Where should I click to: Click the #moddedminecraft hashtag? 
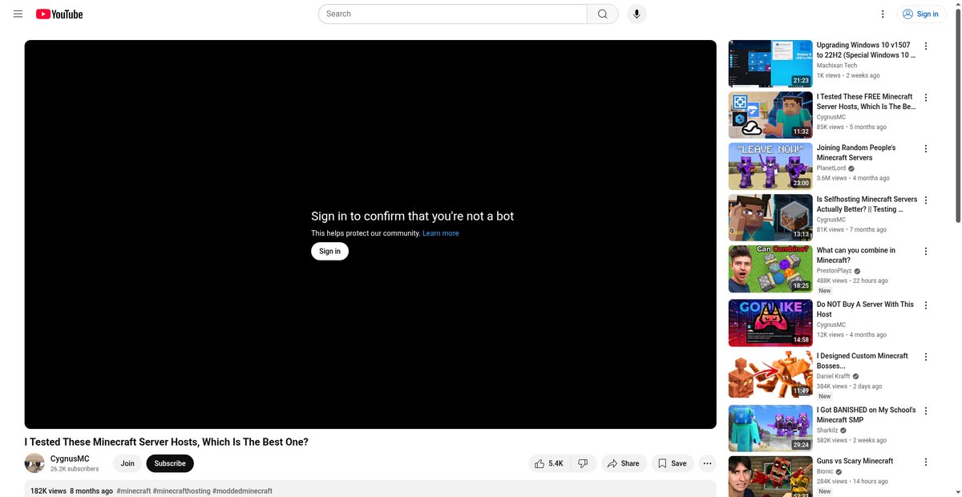[x=242, y=491]
